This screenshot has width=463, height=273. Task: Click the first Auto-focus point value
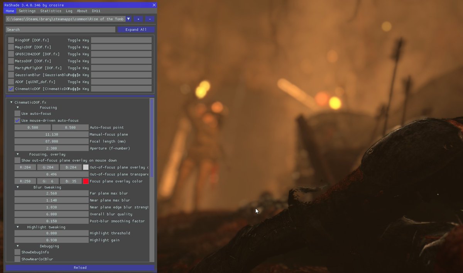pos(33,127)
